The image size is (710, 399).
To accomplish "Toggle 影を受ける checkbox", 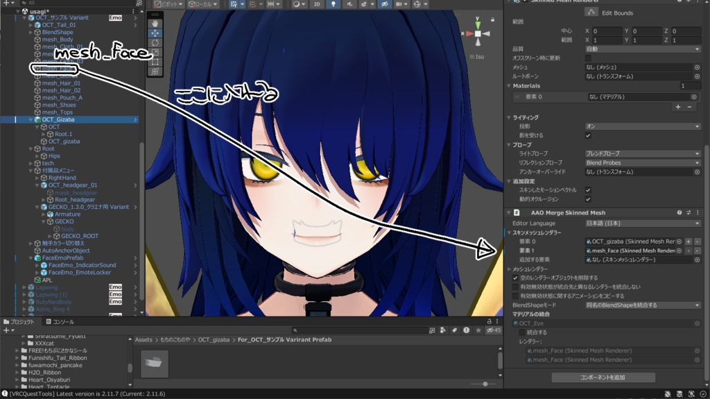I will (588, 135).
